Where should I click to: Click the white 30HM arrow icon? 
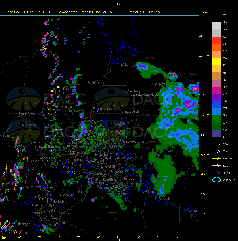pos(216,151)
